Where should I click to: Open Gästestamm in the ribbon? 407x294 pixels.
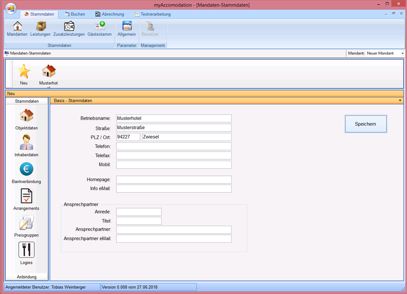tap(100, 29)
